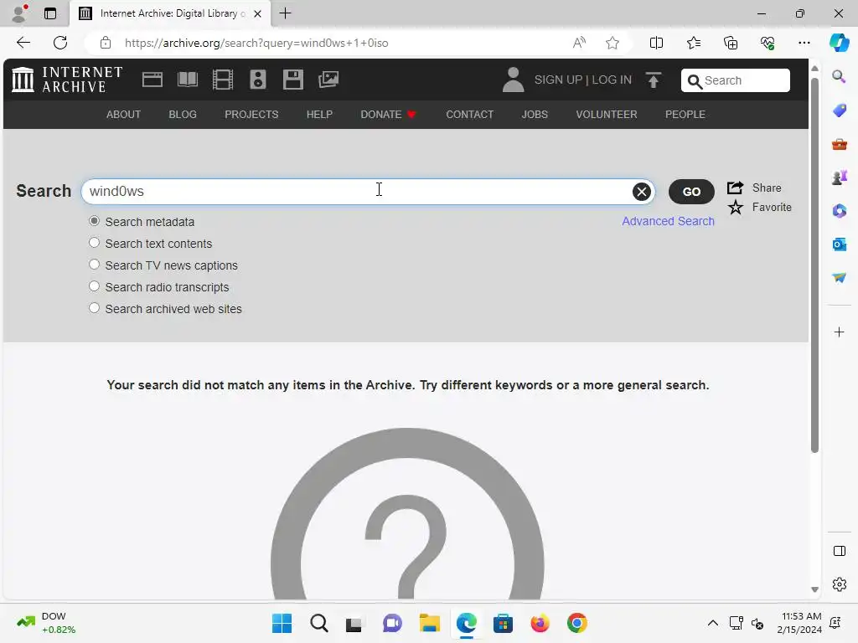Click the top-right Search box
Screen dimensions: 858x643
pyautogui.click(x=736, y=80)
